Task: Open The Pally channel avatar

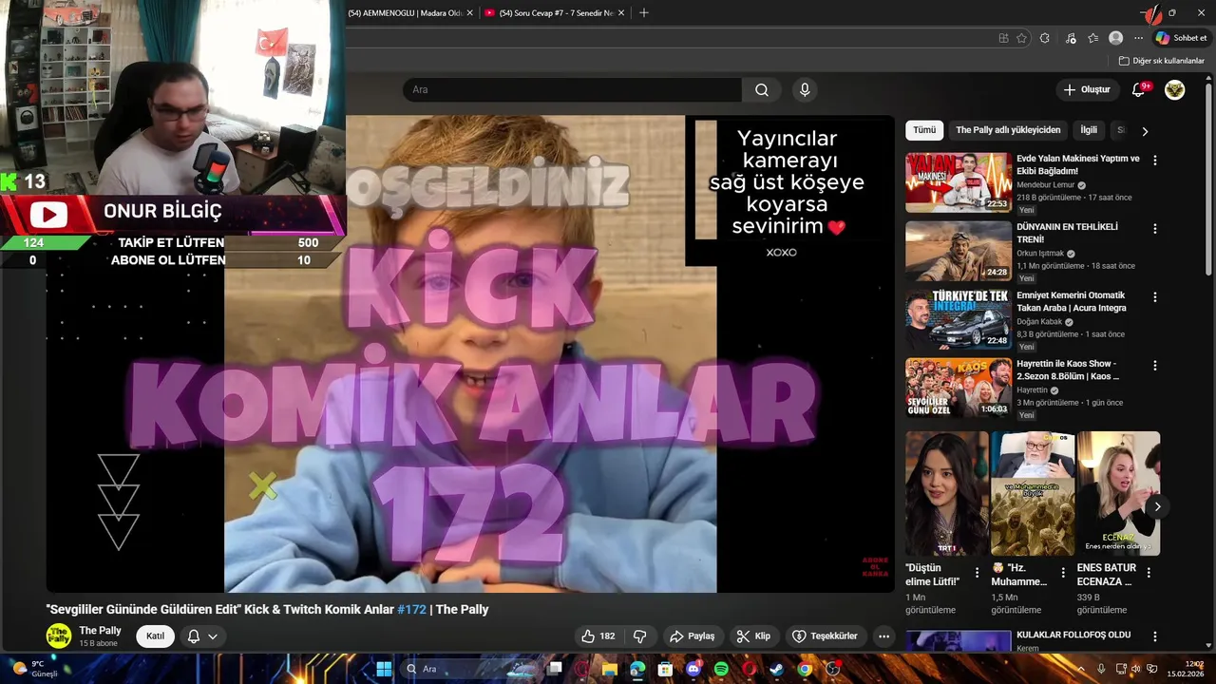Action: 59,636
